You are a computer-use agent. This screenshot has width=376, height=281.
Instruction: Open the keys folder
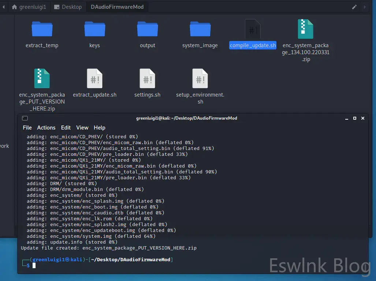pos(94,29)
